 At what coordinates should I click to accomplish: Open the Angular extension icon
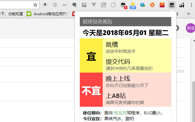tap(55, 5)
